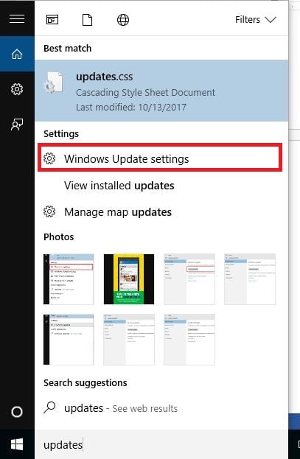
Task: Click the search input containing updates
Action: pos(161,445)
